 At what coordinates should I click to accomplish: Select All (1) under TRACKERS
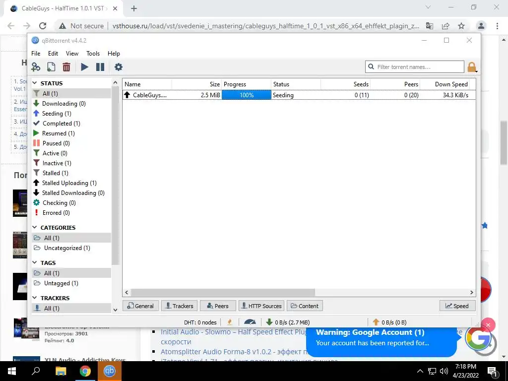[71, 309]
